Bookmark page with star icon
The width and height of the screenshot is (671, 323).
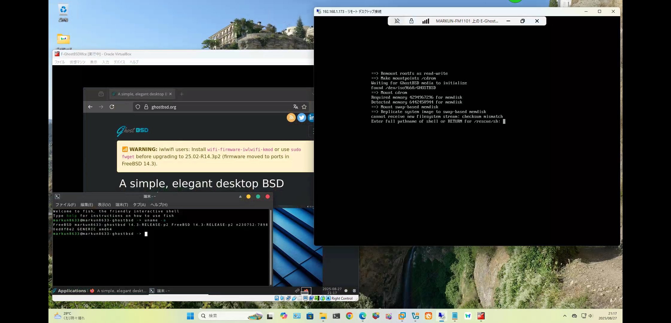pos(304,107)
